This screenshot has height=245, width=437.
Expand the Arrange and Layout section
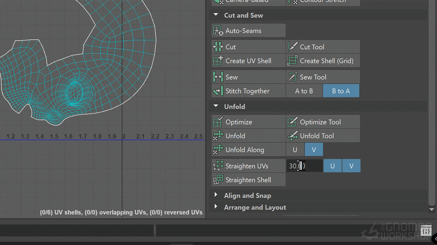tap(216, 207)
